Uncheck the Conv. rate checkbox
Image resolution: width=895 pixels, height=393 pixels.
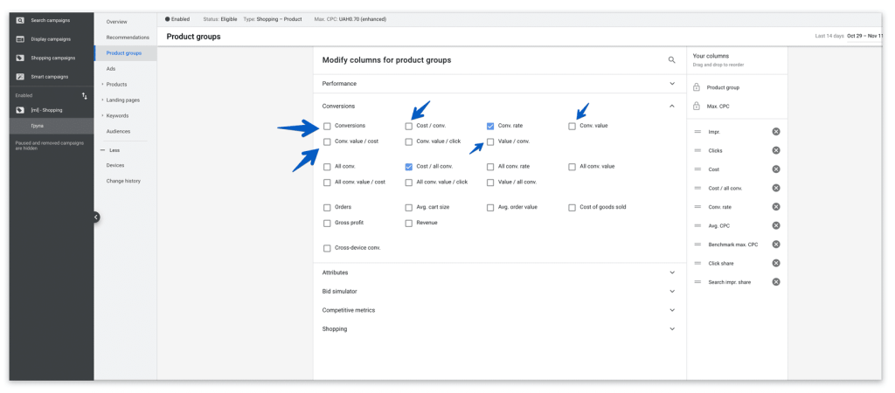tap(490, 127)
